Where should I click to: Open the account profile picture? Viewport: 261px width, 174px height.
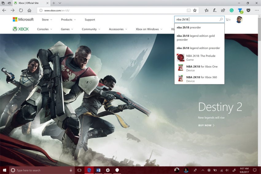240,19
